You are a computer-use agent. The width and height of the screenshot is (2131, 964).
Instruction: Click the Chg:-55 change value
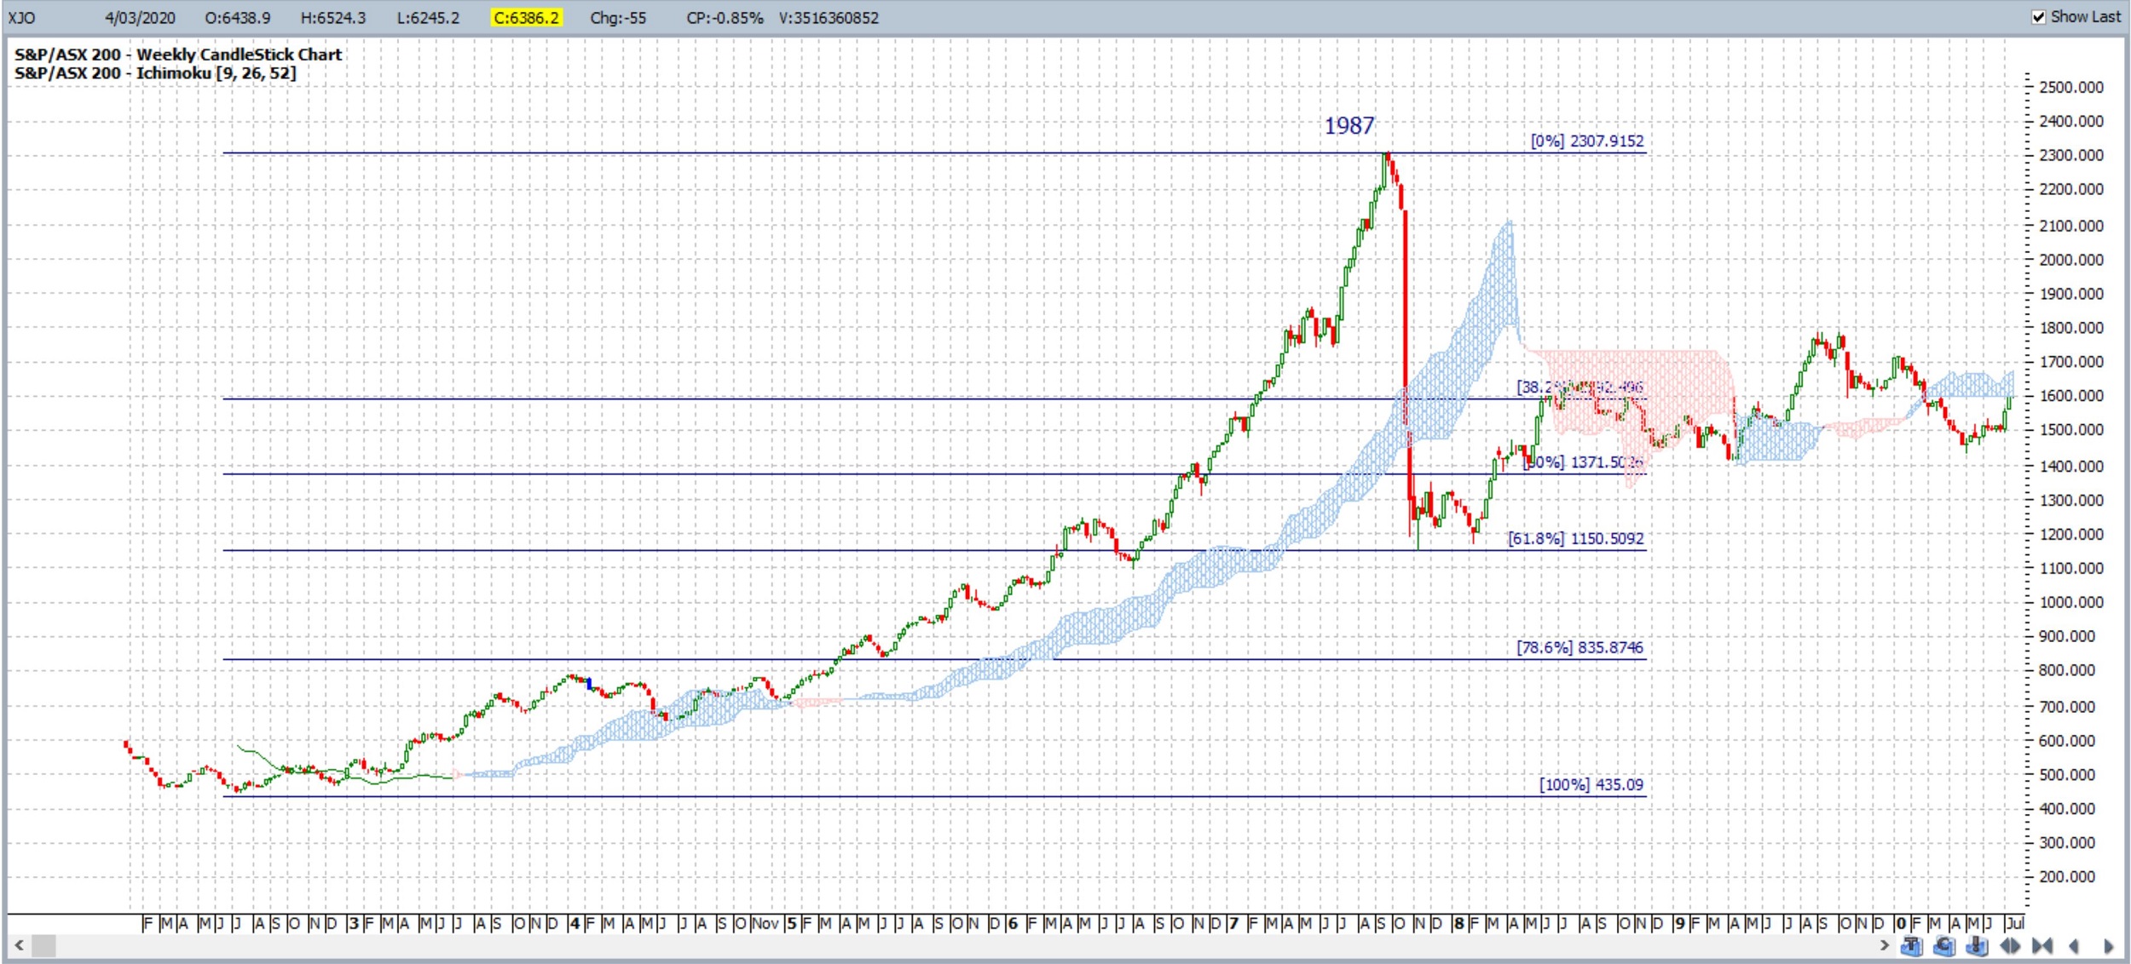pos(618,18)
